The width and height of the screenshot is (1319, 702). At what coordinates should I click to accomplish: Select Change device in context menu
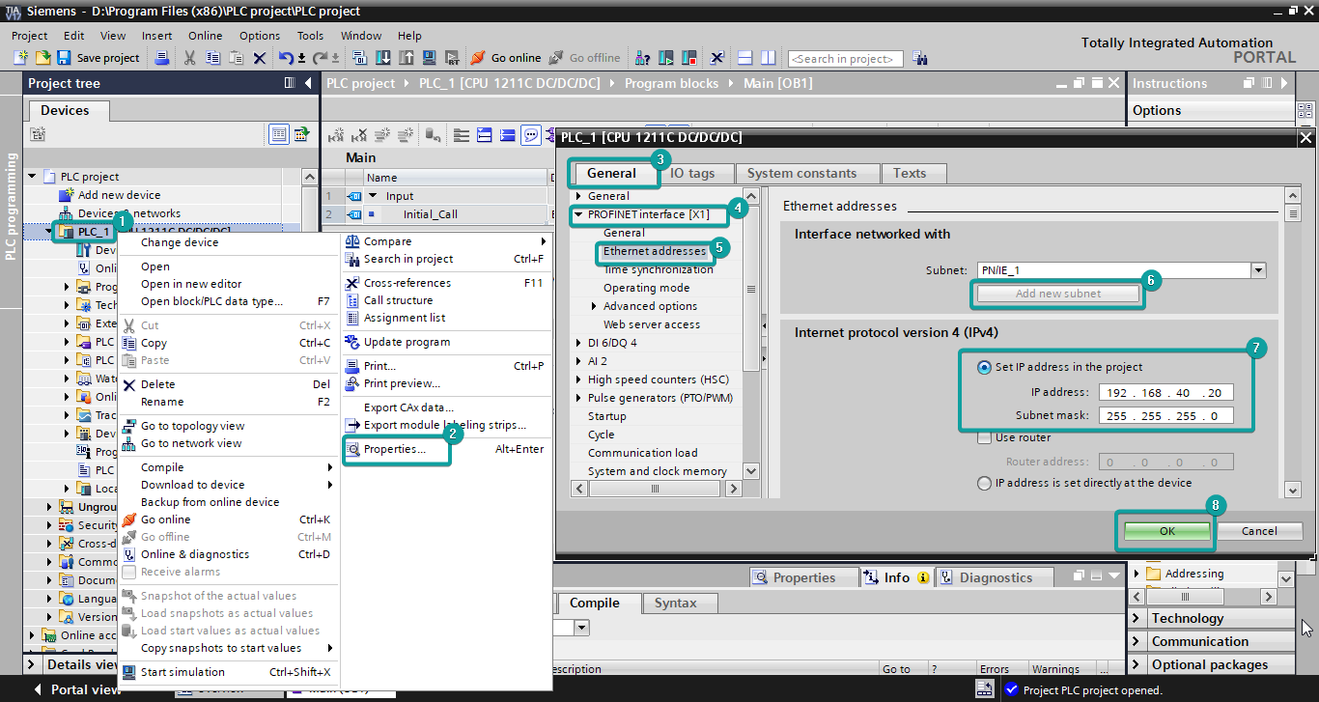(180, 242)
